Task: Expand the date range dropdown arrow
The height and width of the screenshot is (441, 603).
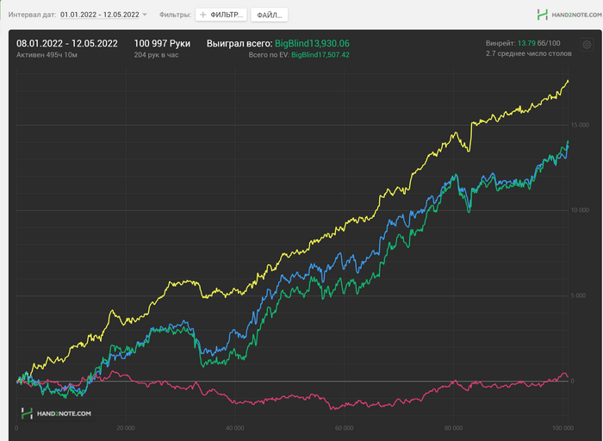Action: pos(145,15)
